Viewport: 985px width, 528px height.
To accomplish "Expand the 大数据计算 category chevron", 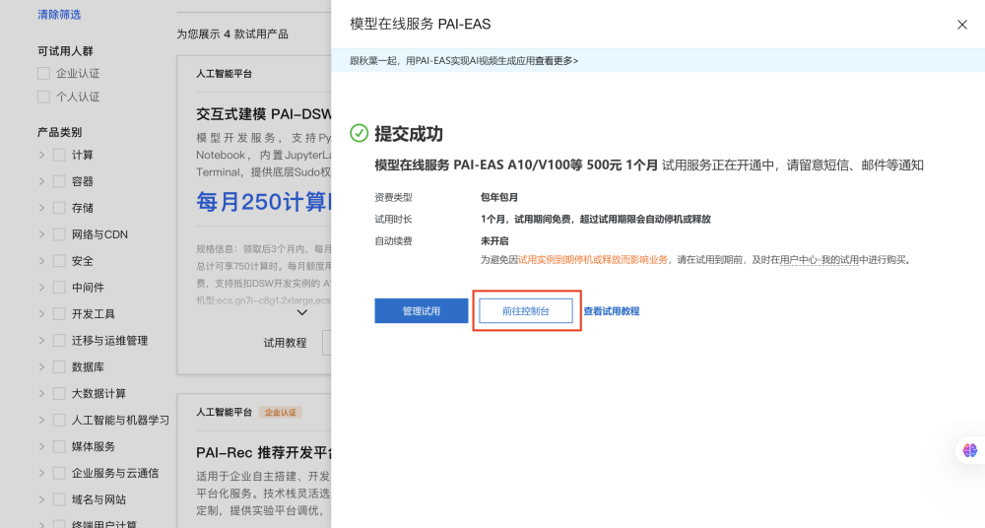I will (x=41, y=393).
